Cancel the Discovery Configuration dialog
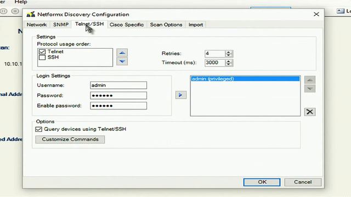The width and height of the screenshot is (351, 197). [303, 182]
